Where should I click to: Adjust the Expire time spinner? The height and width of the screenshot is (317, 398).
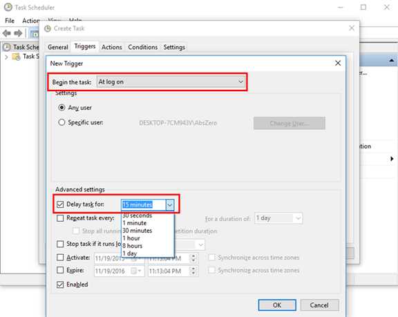193,271
